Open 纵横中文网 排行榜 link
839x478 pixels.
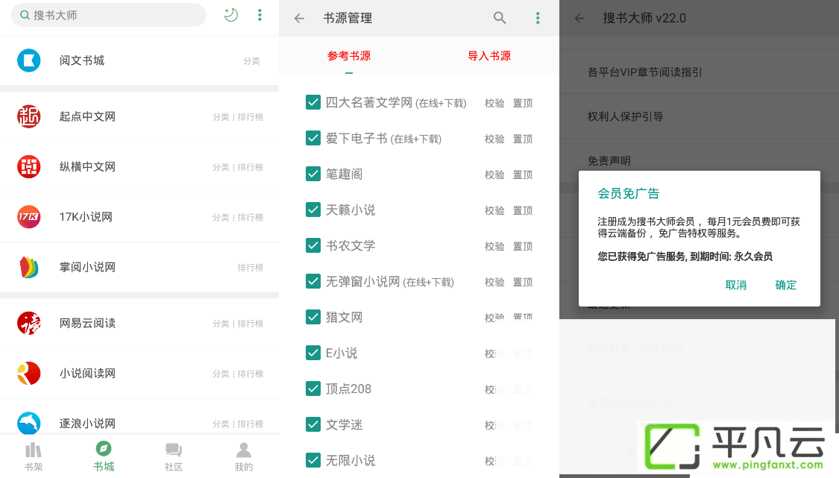click(251, 167)
